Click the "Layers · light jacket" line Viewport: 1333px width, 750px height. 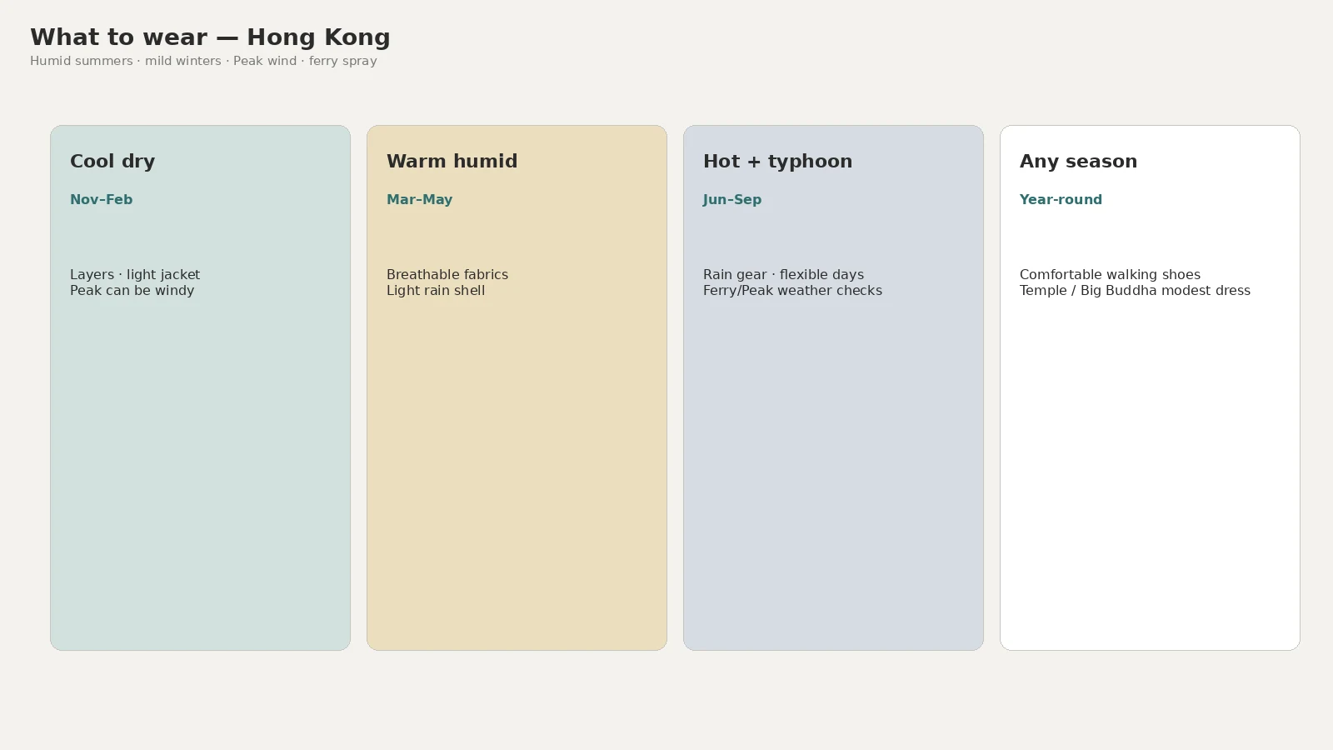[135, 274]
